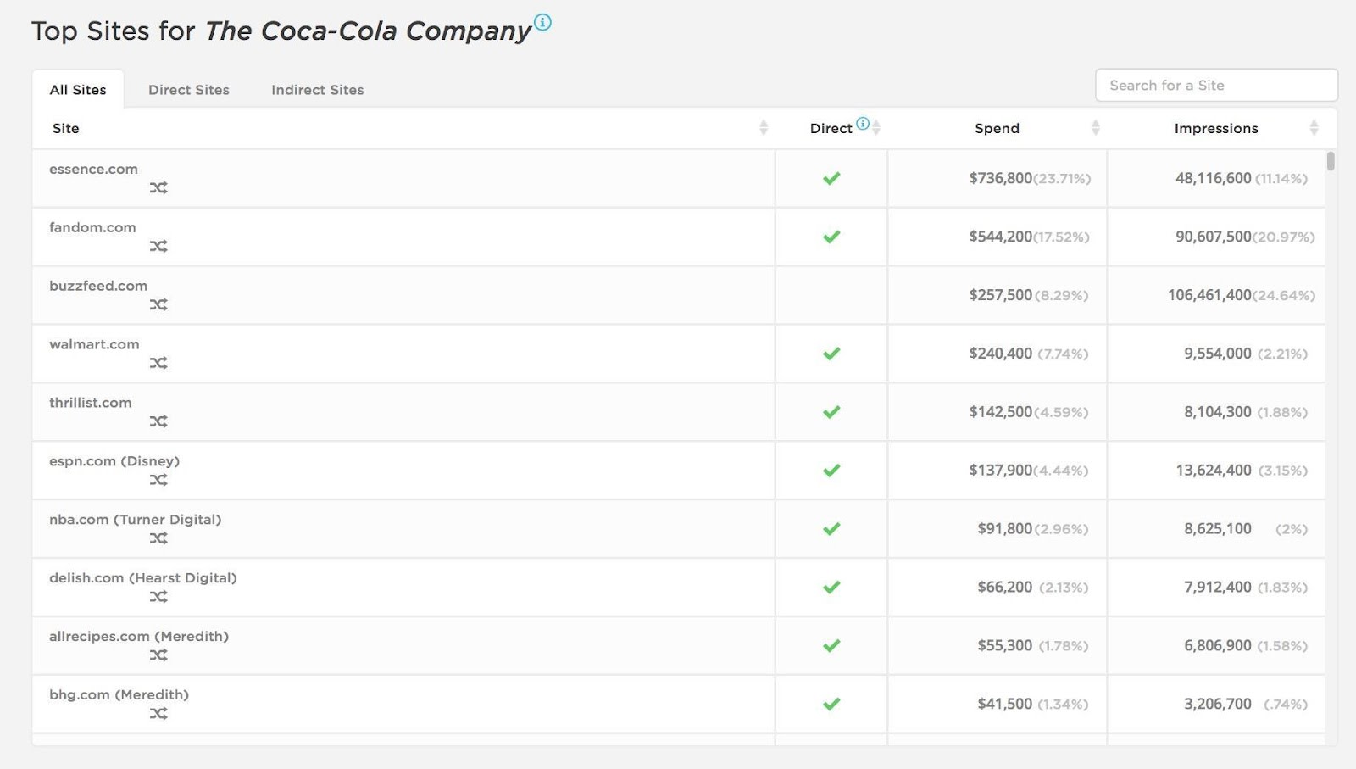Image resolution: width=1356 pixels, height=769 pixels.
Task: Click the shuffle icon under fandom.com
Action: click(158, 247)
